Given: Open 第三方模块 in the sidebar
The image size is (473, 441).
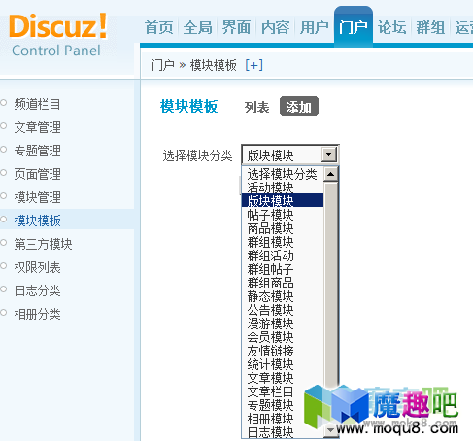Looking at the screenshot, I should [43, 244].
